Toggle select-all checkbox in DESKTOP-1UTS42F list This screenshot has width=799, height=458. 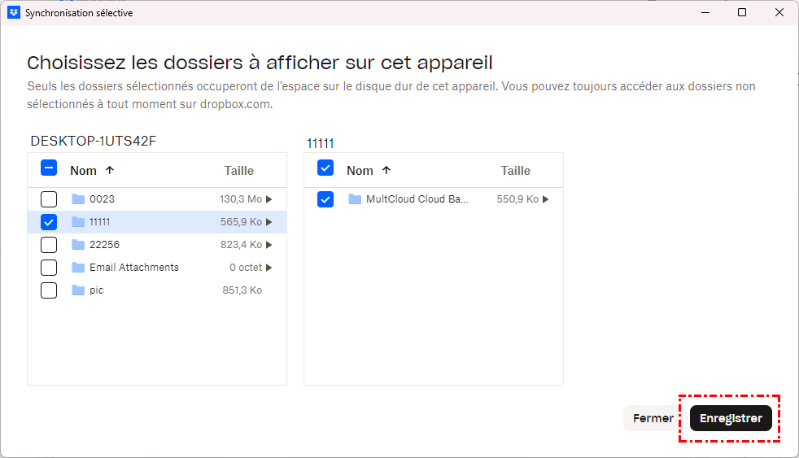(49, 168)
